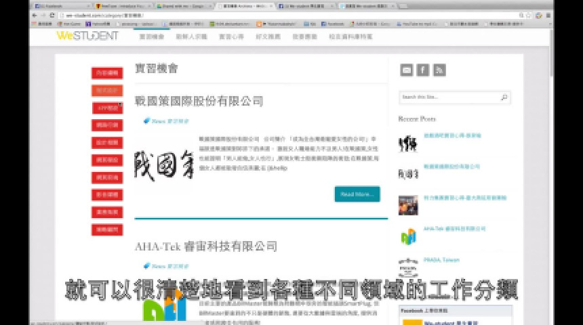Image resolution: width=583 pixels, height=325 pixels.
Task: Click the email envelope icon in sidebar
Action: 406,70
